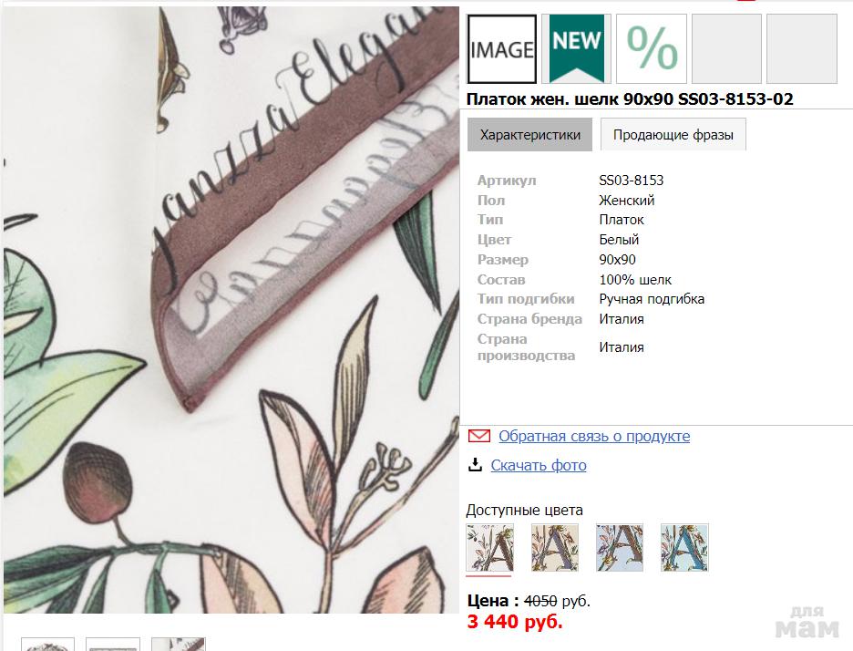Screen dimensions: 853x651
Task: Select the white scarf color swatch
Action: click(x=489, y=548)
